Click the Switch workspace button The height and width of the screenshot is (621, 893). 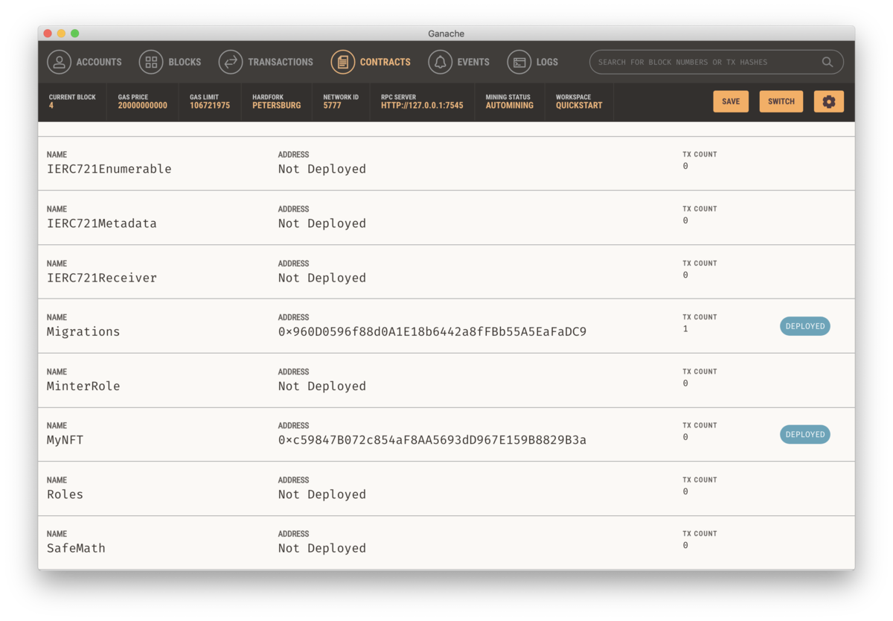pyautogui.click(x=781, y=101)
